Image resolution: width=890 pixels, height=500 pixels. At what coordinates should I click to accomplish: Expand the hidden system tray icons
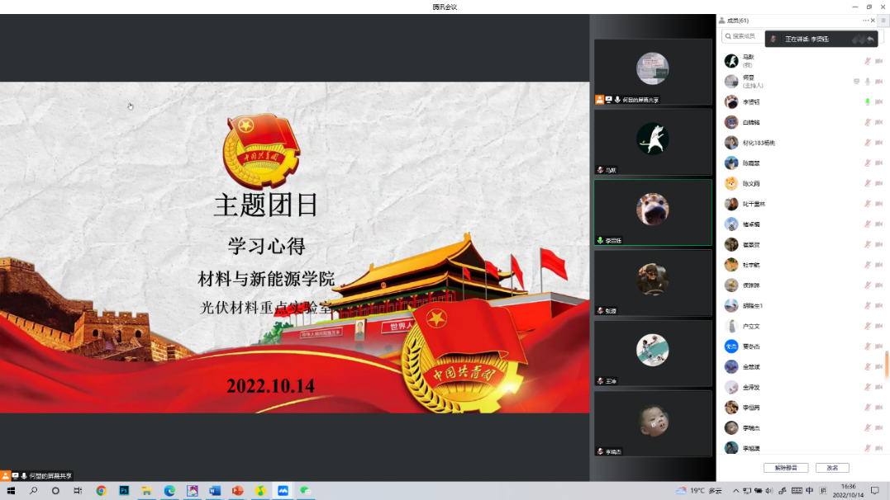pos(735,490)
